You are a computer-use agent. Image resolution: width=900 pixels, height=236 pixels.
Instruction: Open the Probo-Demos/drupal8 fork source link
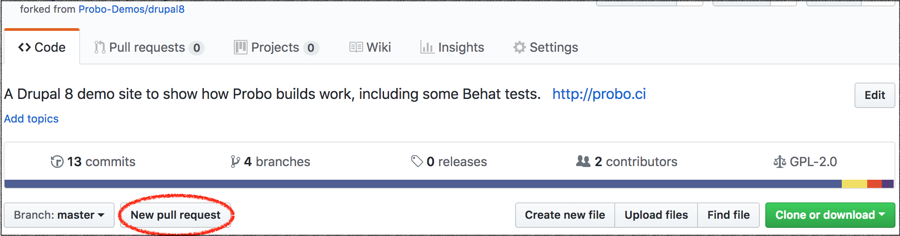(x=131, y=10)
